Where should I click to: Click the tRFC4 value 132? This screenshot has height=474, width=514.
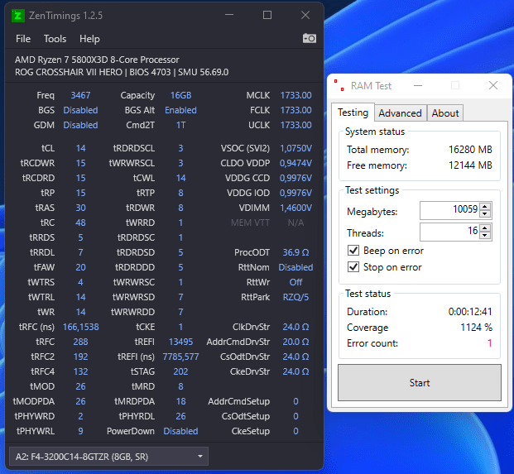click(80, 371)
